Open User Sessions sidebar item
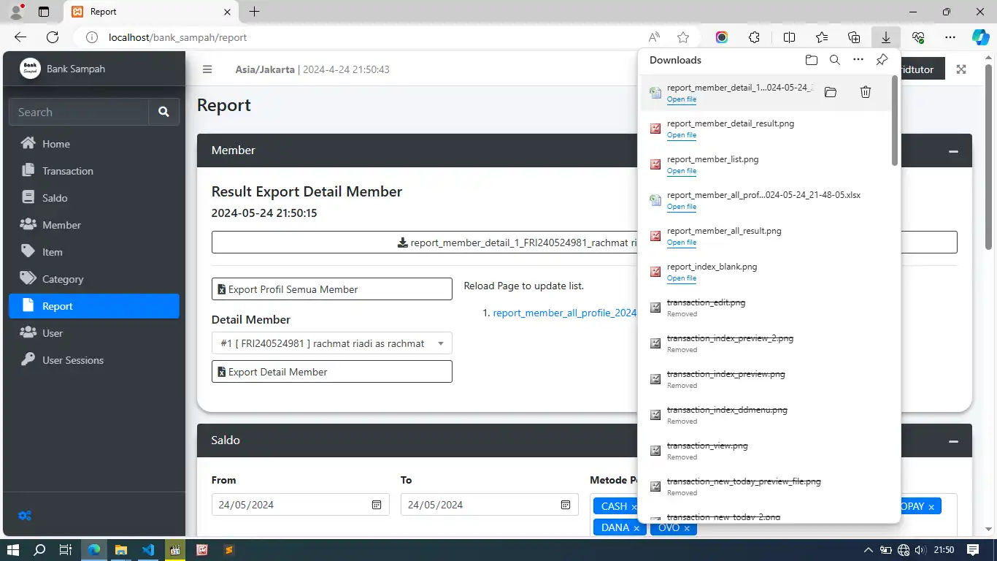 tap(72, 360)
